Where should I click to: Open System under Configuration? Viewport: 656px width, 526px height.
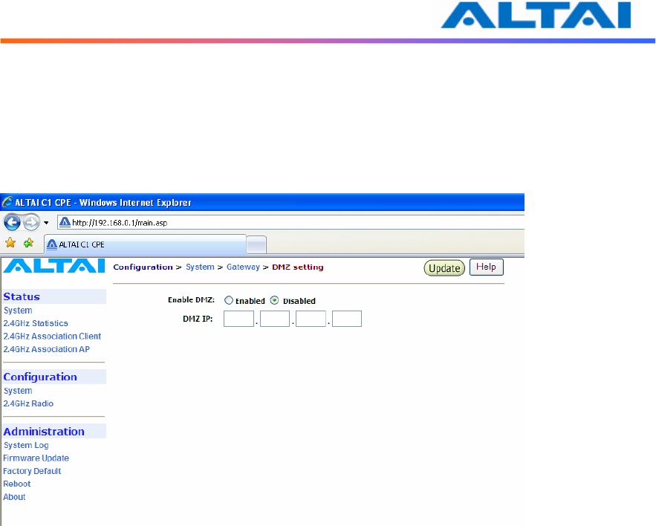point(18,391)
